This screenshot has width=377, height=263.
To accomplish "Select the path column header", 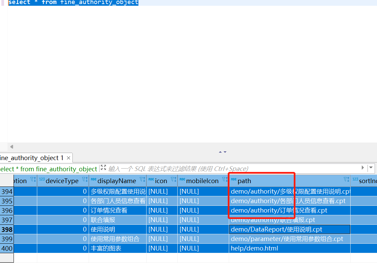I will coord(290,181).
